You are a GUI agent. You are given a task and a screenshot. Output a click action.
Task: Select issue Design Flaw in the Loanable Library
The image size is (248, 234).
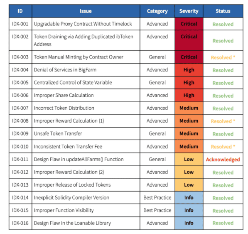[x=72, y=223]
